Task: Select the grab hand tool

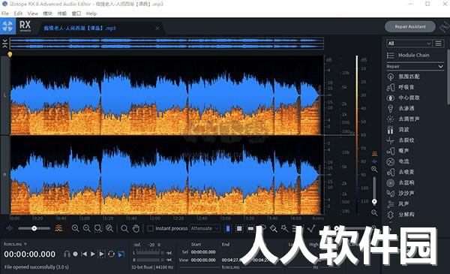Action: coord(136,229)
